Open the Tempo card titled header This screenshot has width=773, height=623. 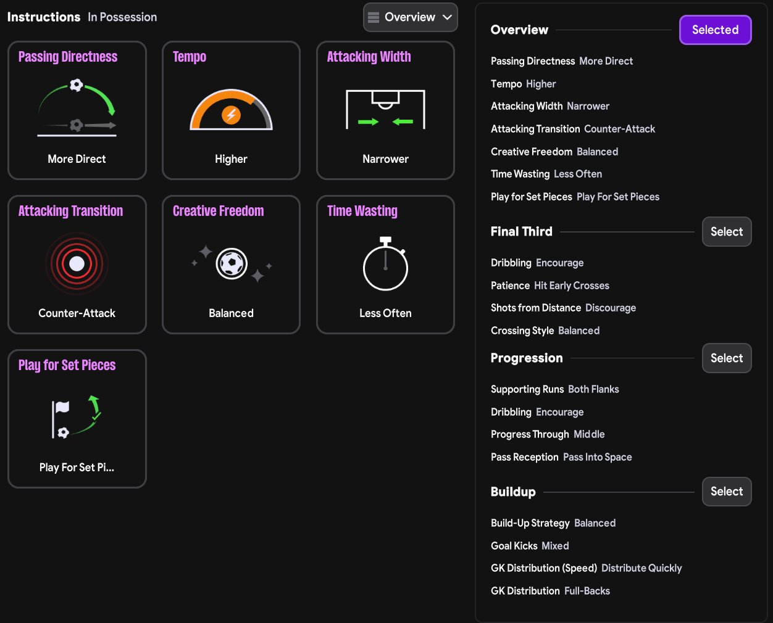click(190, 57)
